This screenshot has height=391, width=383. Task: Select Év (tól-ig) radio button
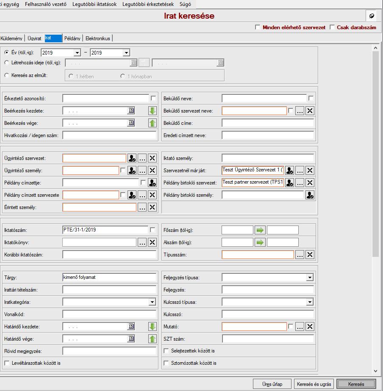6,52
